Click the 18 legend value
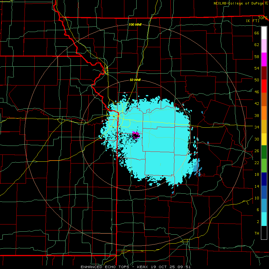 pos(257,175)
